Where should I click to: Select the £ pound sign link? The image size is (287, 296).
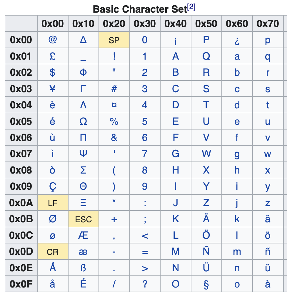click(53, 56)
